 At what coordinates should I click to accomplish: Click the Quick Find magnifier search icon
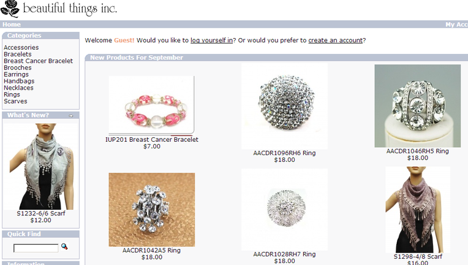tap(64, 247)
